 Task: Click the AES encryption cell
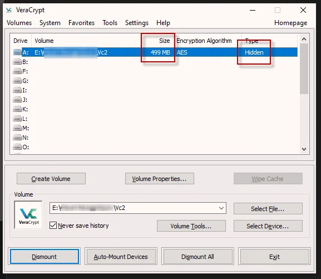point(182,52)
